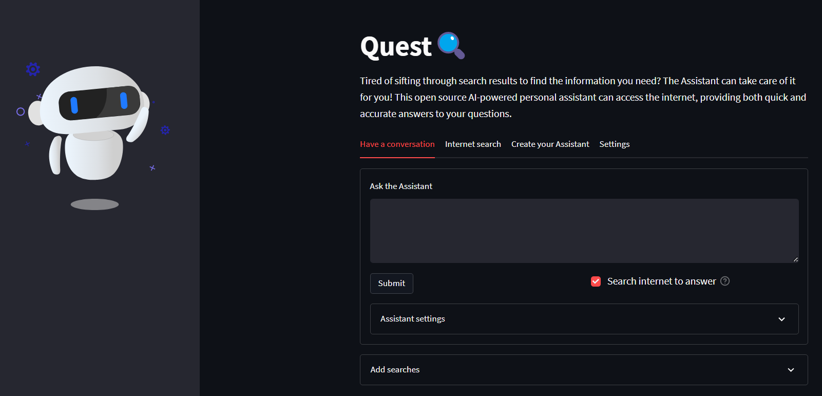Click the hollow circle left of the robot

pos(21,111)
